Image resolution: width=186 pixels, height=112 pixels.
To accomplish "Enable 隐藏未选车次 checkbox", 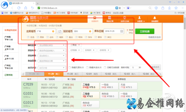I will point(87,68).
